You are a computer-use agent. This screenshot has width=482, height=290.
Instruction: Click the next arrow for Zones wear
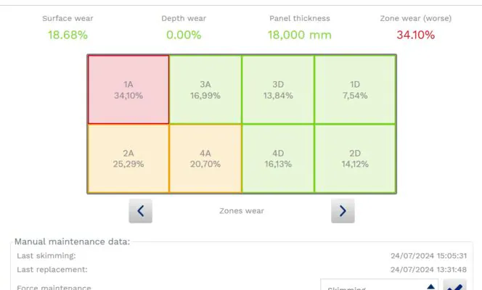click(343, 211)
